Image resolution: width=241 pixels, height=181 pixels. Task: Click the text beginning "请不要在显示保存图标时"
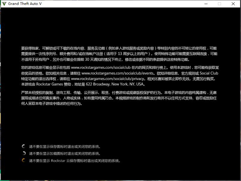[x=65, y=147]
